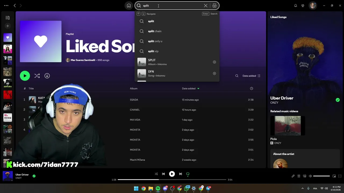Add DFN song to Liked Songs
The width and height of the screenshot is (344, 193).
[214, 73]
